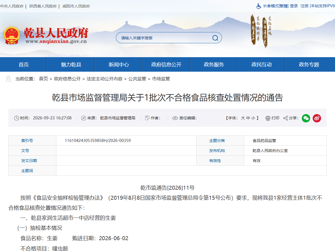Viewport: 335px width, 251px height.
Task: Click the 注册 register link
Action: tap(305, 6)
